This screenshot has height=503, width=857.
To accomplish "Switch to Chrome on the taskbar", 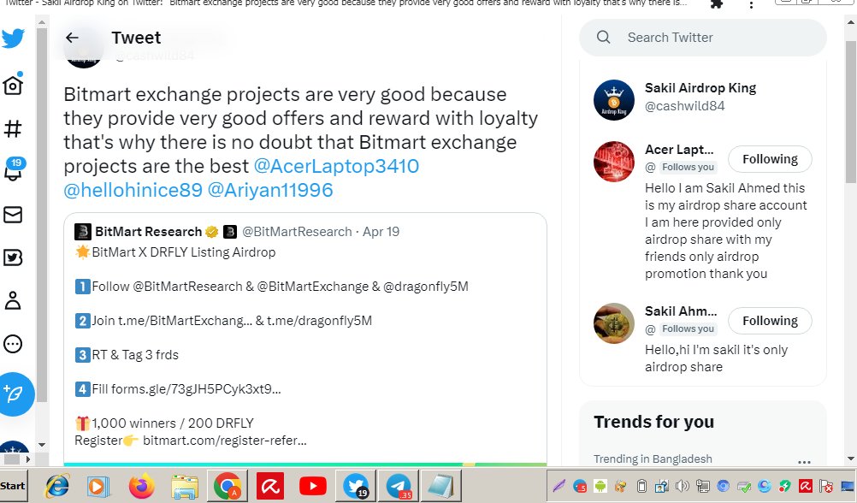I will coord(227,486).
